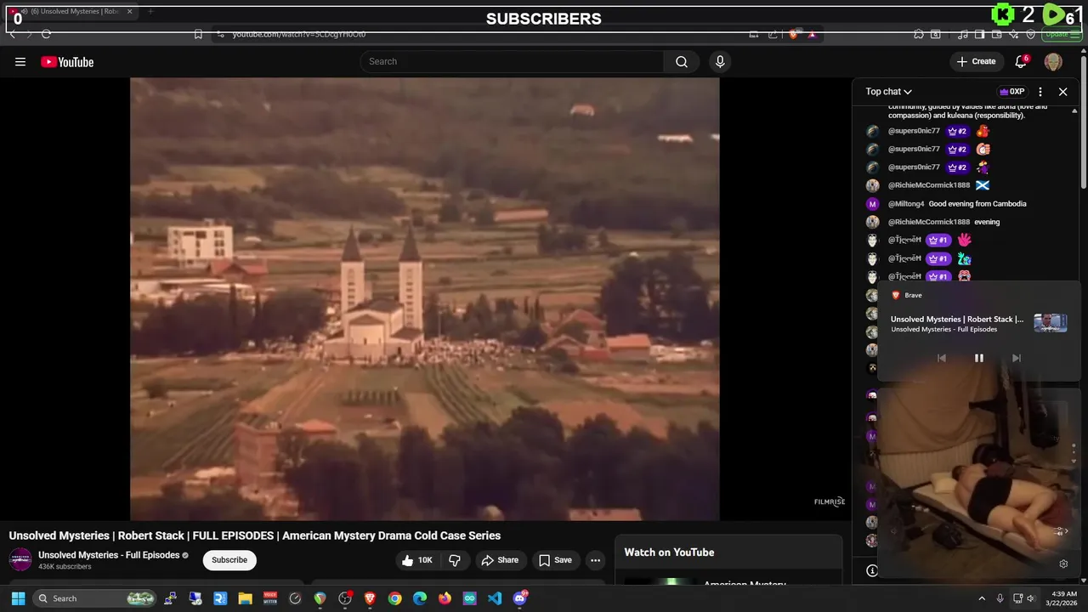Open the Unsolved Mysteries channel avatar
This screenshot has width=1088, height=612.
20,559
